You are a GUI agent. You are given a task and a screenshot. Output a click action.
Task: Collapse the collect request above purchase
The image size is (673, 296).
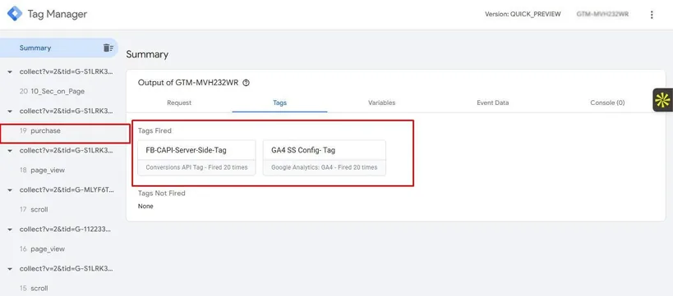(x=10, y=112)
